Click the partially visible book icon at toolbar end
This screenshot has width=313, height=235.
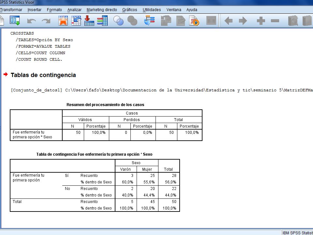(307, 21)
